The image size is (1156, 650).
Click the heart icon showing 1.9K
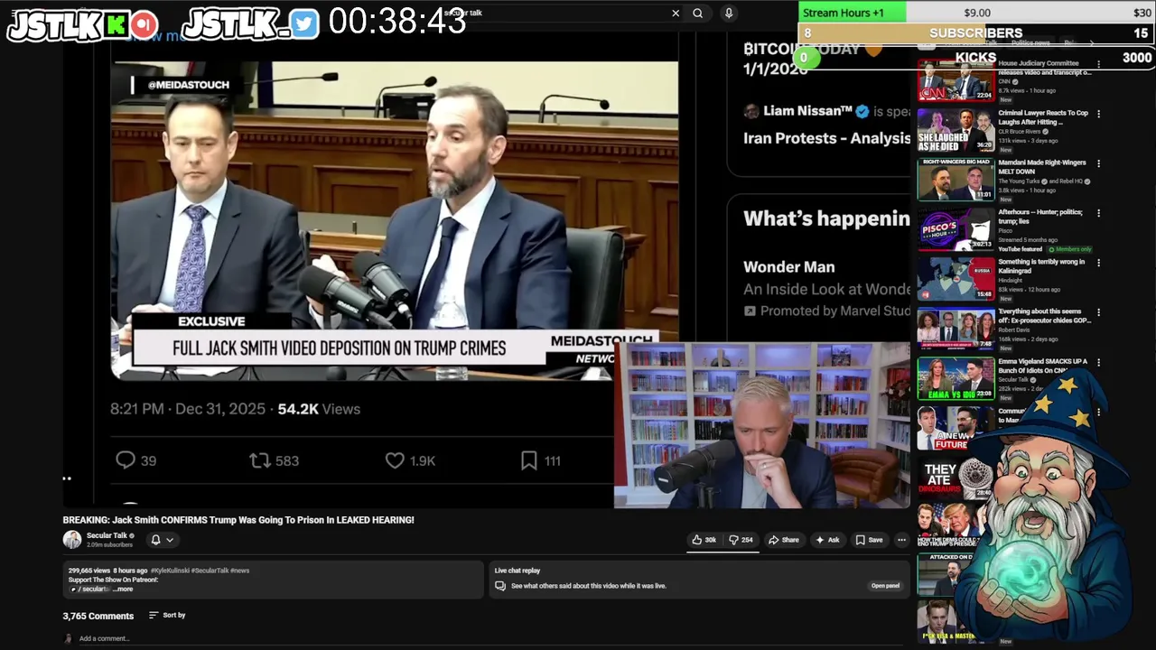(395, 460)
